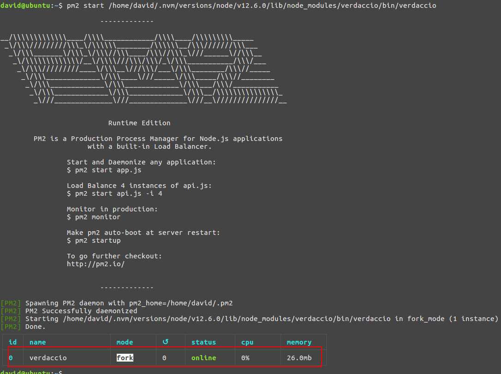The height and width of the screenshot is (374, 501).
Task: Open the http://pm2.io/ link
Action: [x=95, y=264]
